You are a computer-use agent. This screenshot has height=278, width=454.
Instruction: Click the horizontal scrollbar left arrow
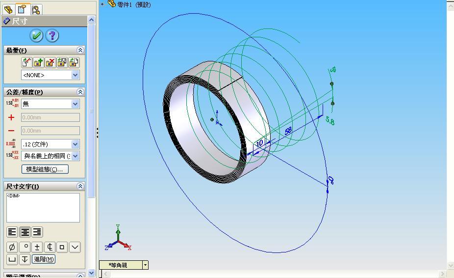[106, 274]
